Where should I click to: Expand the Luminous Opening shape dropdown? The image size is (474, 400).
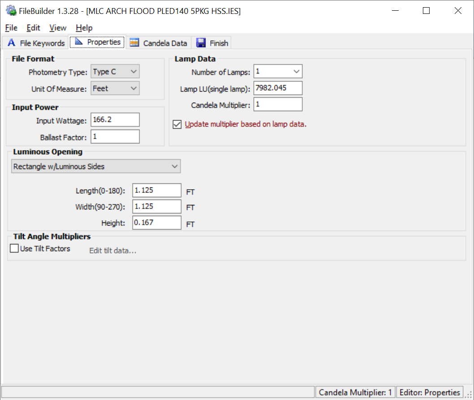tap(96, 166)
